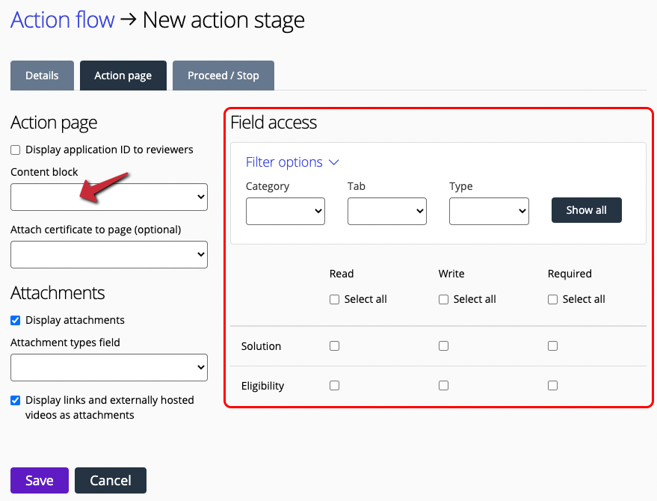Select the Action page tab
This screenshot has height=501, width=657.
point(123,76)
